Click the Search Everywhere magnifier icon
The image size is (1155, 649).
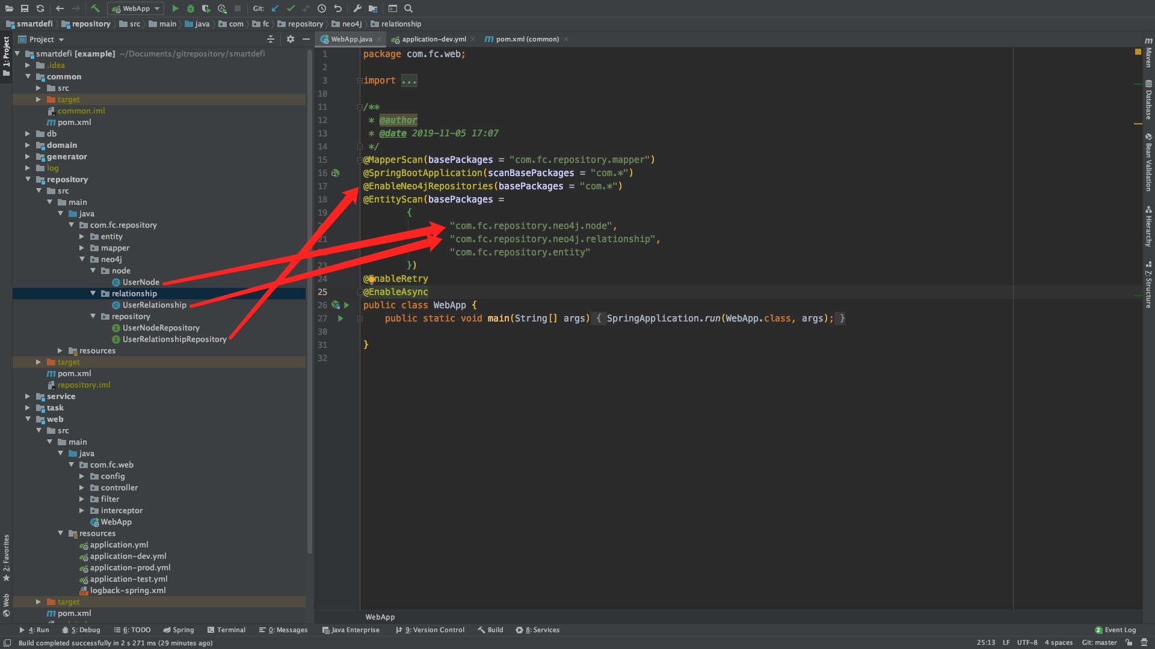(x=408, y=8)
